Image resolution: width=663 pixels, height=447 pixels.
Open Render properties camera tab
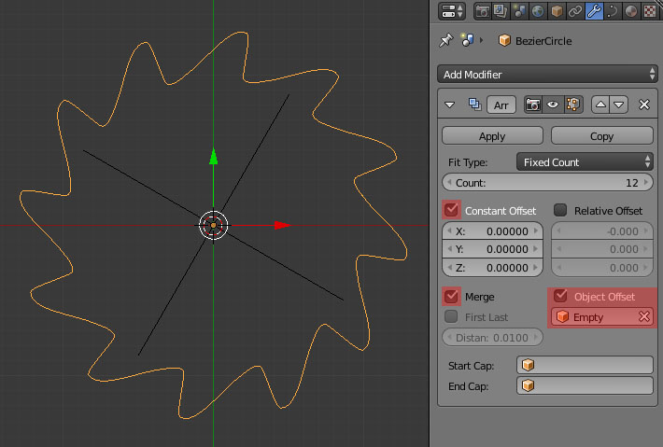click(x=482, y=11)
